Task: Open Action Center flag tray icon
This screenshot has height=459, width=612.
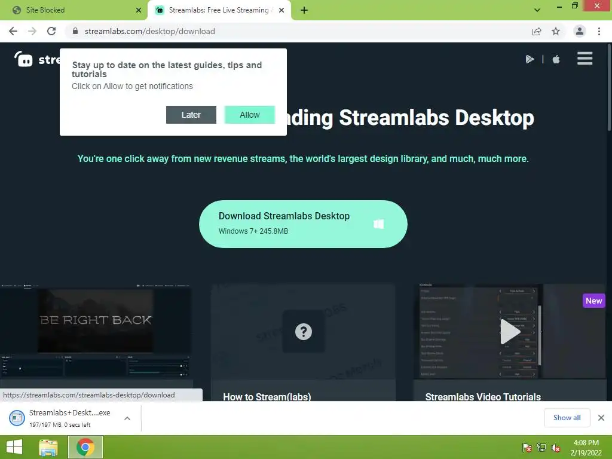Action: pos(527,448)
